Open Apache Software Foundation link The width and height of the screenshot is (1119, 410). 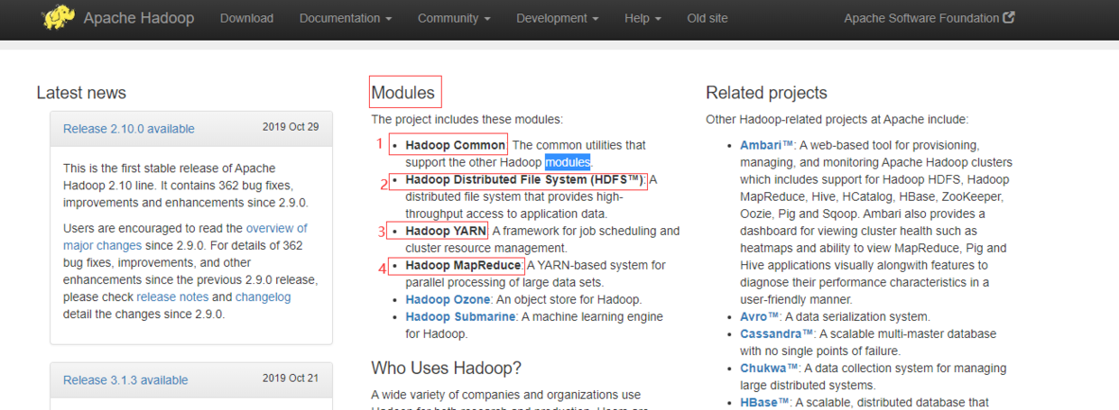(921, 18)
